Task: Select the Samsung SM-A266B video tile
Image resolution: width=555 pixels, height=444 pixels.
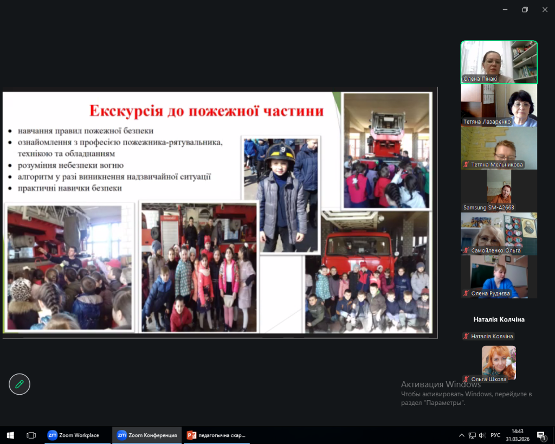Action: (x=499, y=190)
